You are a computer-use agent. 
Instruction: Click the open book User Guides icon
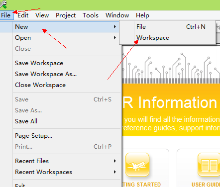pyautogui.click(x=209, y=165)
